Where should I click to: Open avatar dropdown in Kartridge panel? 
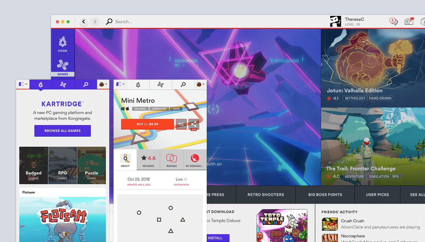pyautogui.click(x=103, y=84)
